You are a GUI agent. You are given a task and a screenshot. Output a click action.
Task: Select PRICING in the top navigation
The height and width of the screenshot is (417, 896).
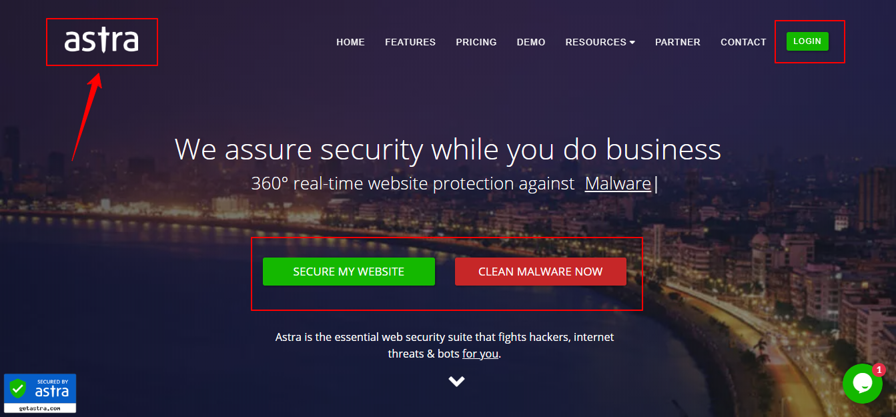(x=476, y=42)
